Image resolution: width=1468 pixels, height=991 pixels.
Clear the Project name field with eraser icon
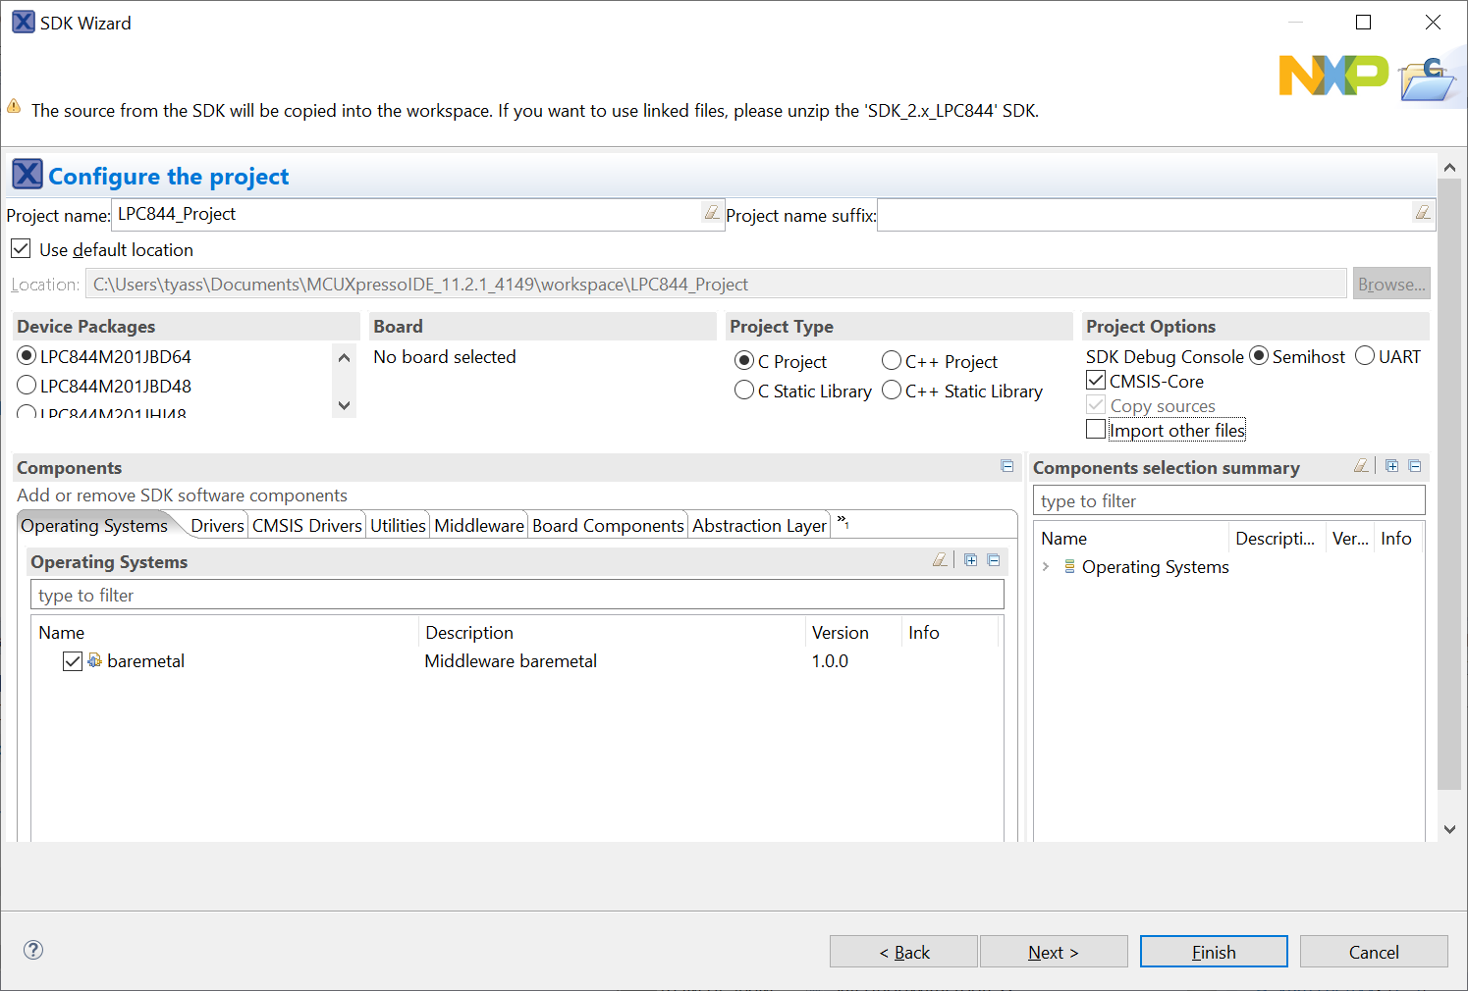click(x=712, y=213)
